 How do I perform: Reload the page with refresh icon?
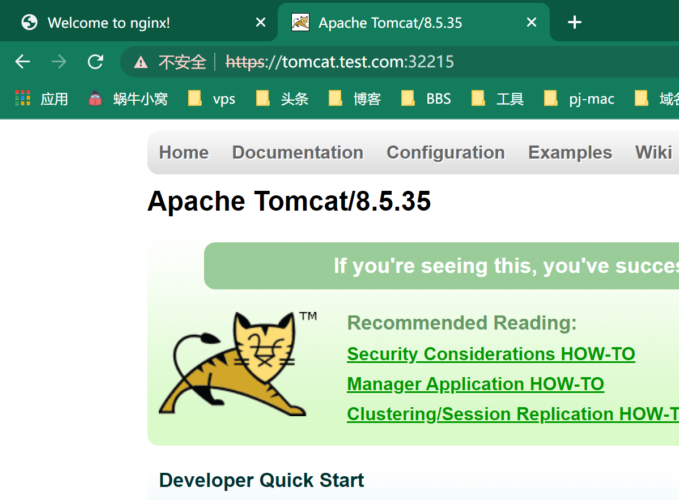click(95, 62)
